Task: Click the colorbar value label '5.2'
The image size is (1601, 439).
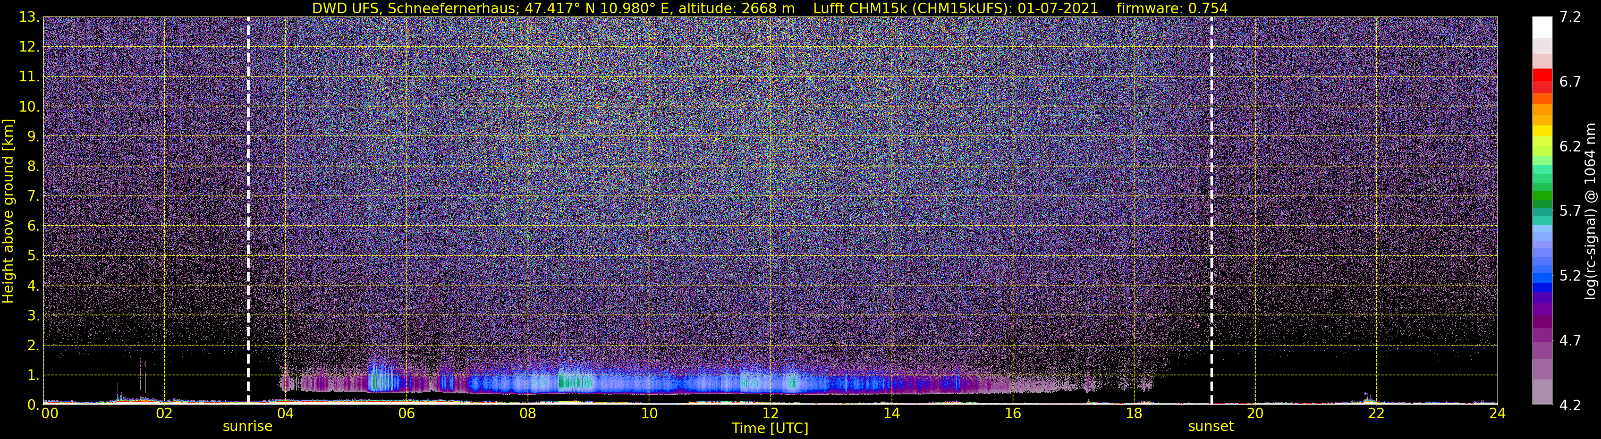Action: [x=1570, y=276]
